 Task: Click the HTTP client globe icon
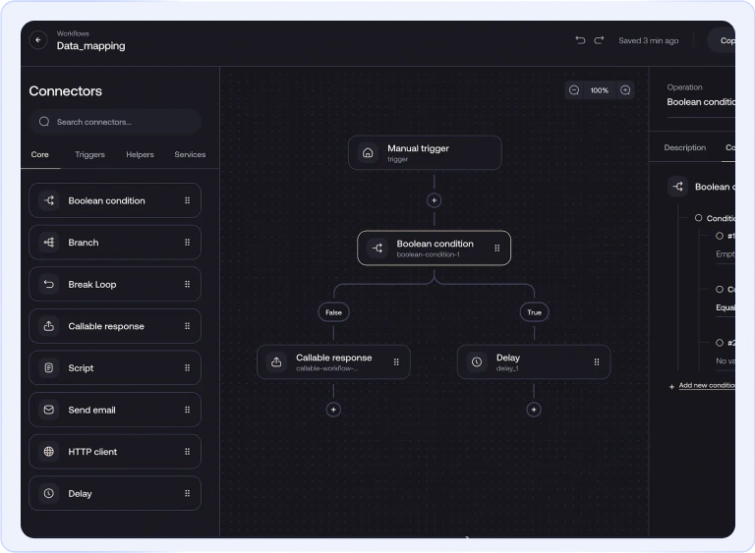coord(48,452)
